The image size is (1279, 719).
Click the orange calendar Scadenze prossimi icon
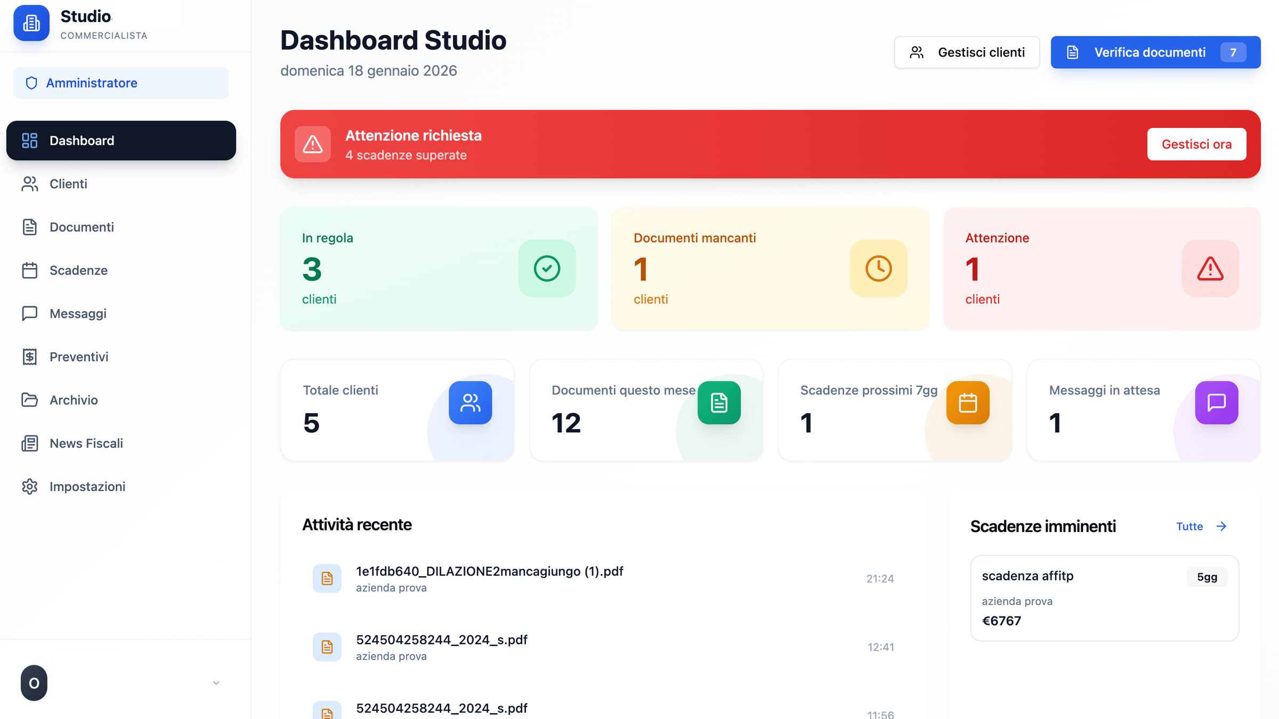(x=968, y=403)
